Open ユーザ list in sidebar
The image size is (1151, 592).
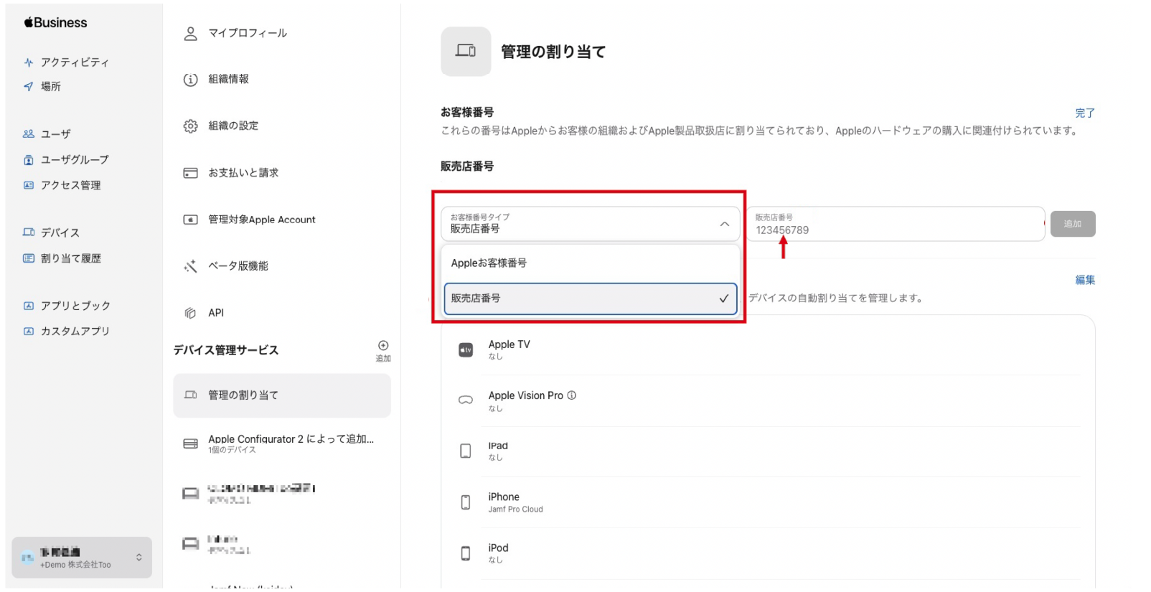point(55,133)
